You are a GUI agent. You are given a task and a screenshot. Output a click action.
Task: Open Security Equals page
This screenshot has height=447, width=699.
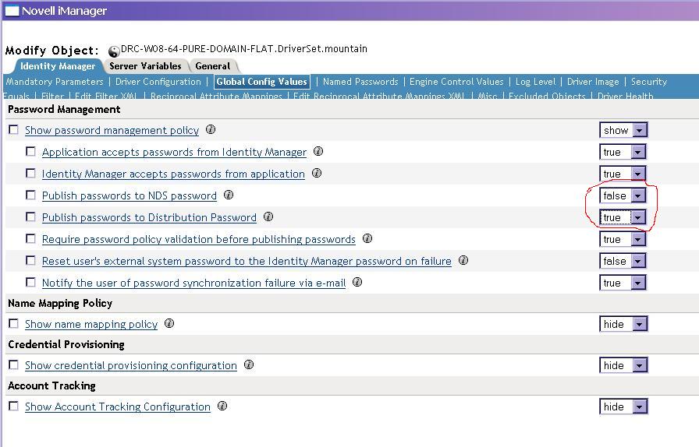(x=649, y=82)
